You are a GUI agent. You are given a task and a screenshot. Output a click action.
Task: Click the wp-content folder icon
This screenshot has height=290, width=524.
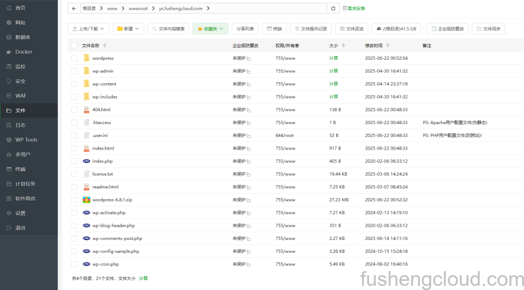(x=86, y=84)
